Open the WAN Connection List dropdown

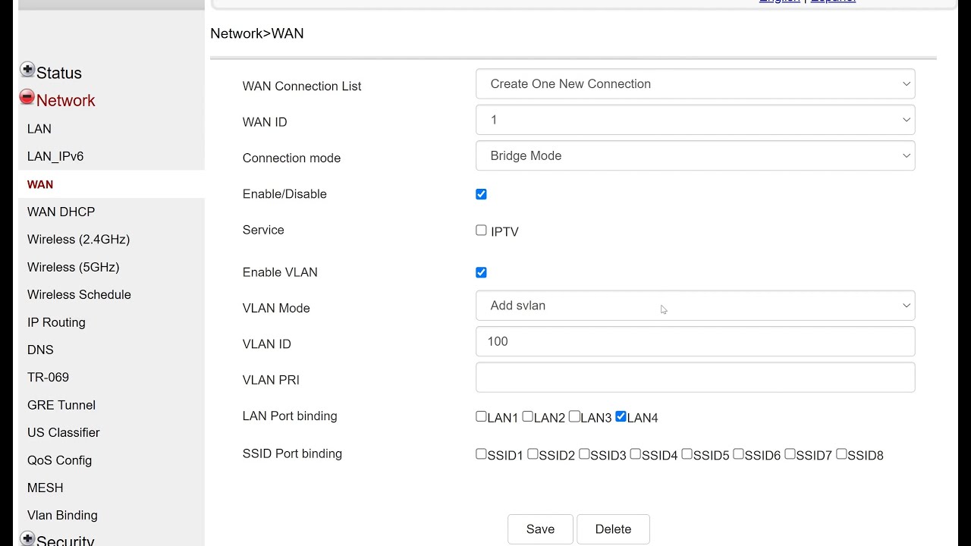695,84
